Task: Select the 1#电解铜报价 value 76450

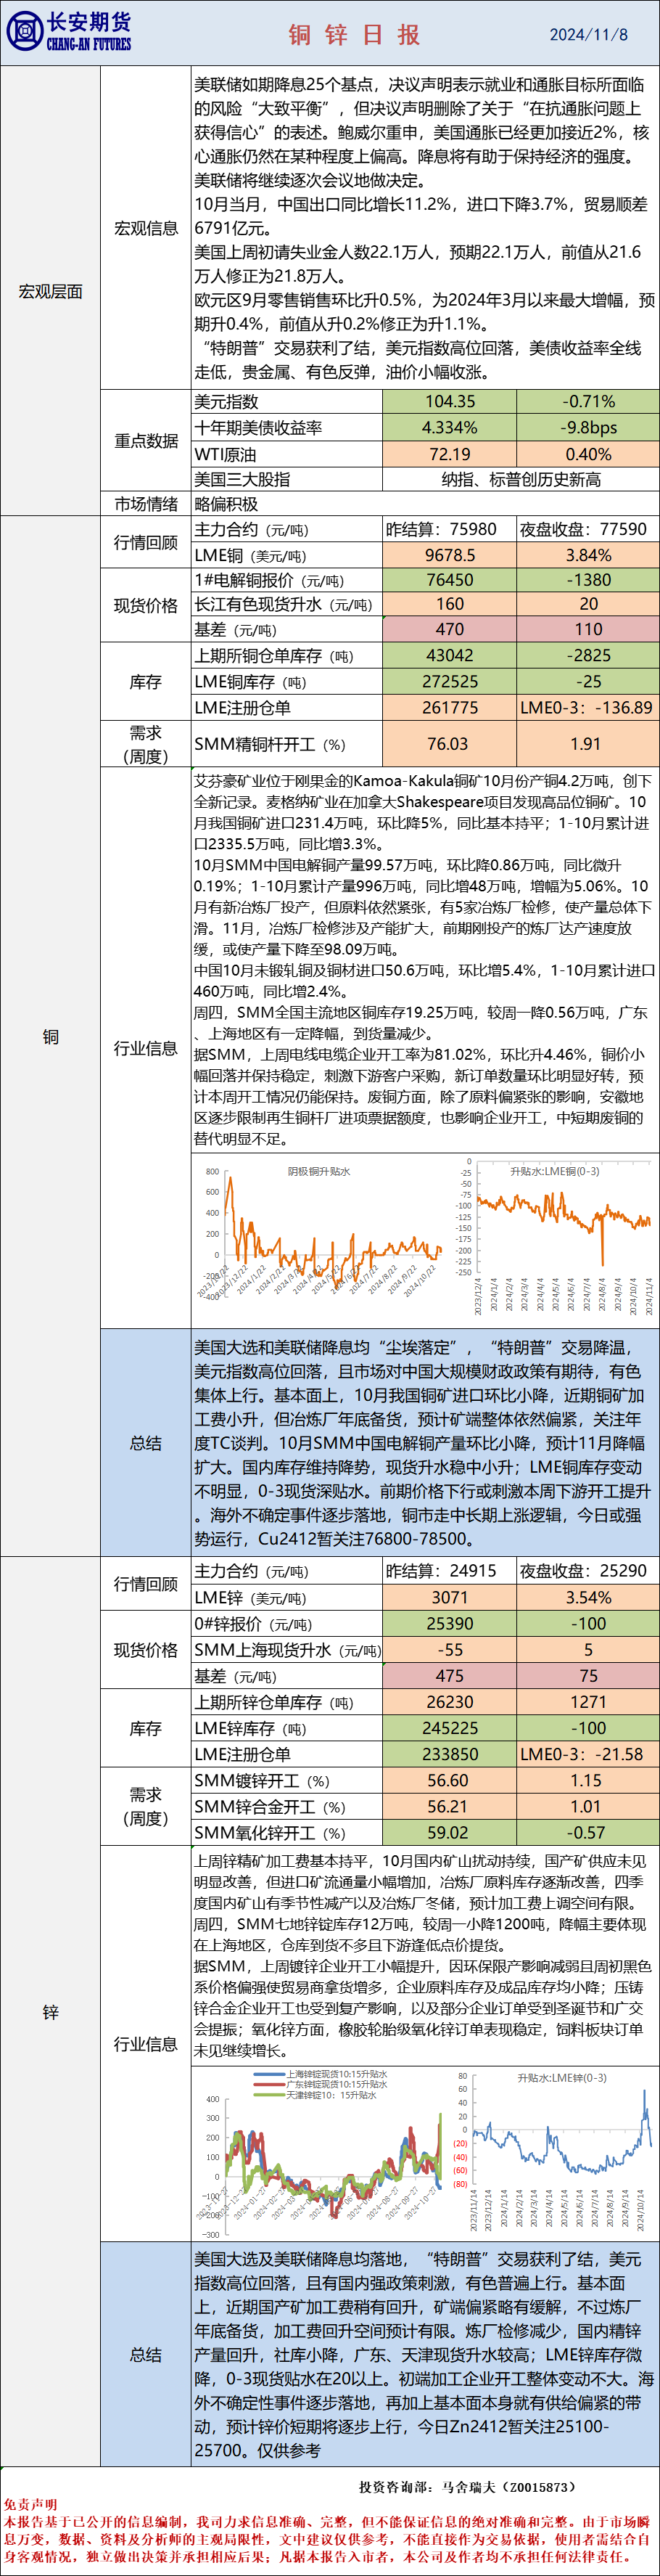Action: click(450, 580)
